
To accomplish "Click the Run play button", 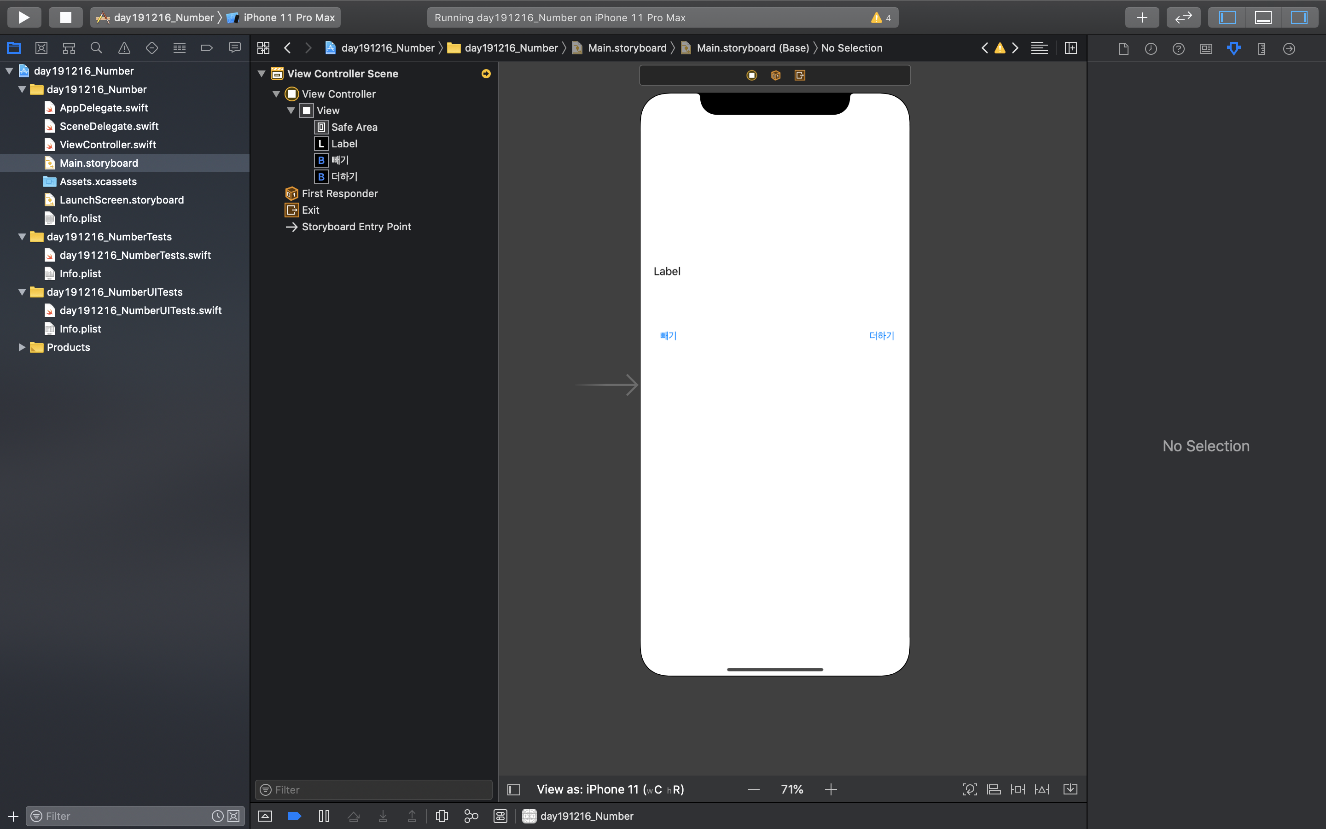I will pyautogui.click(x=23, y=18).
